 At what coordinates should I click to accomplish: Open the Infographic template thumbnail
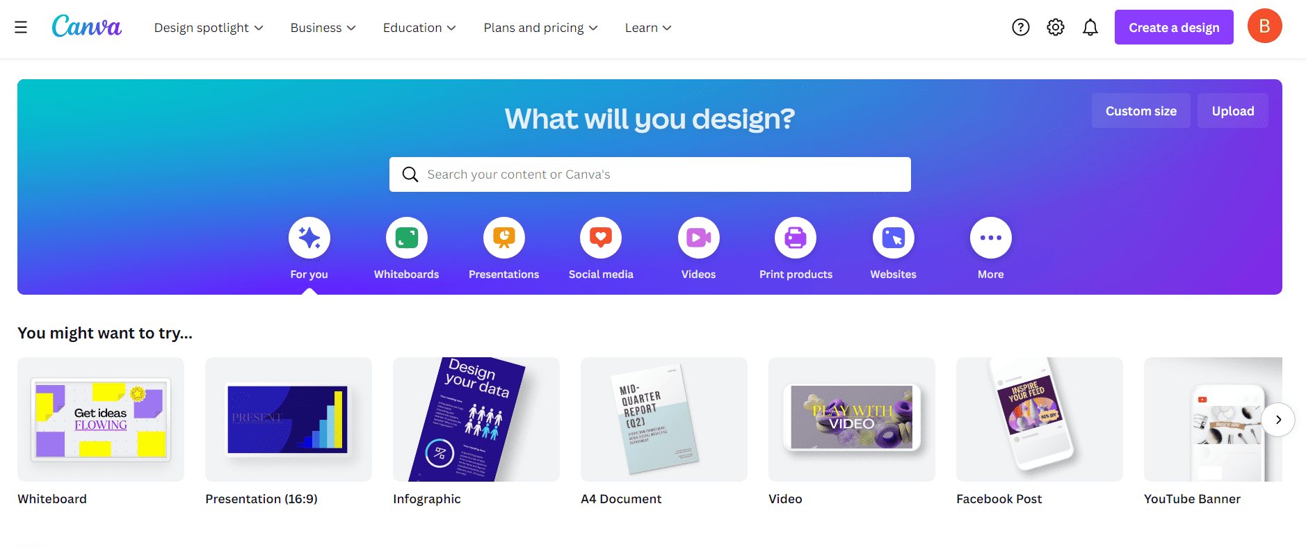476,419
